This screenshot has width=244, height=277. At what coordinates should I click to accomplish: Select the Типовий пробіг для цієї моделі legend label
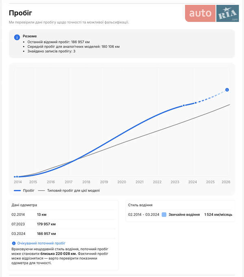pyautogui.click(x=73, y=190)
